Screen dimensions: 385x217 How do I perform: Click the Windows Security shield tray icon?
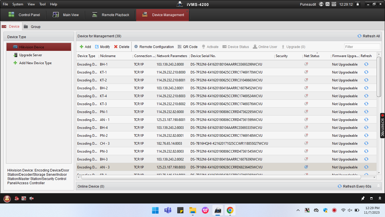(x=325, y=210)
